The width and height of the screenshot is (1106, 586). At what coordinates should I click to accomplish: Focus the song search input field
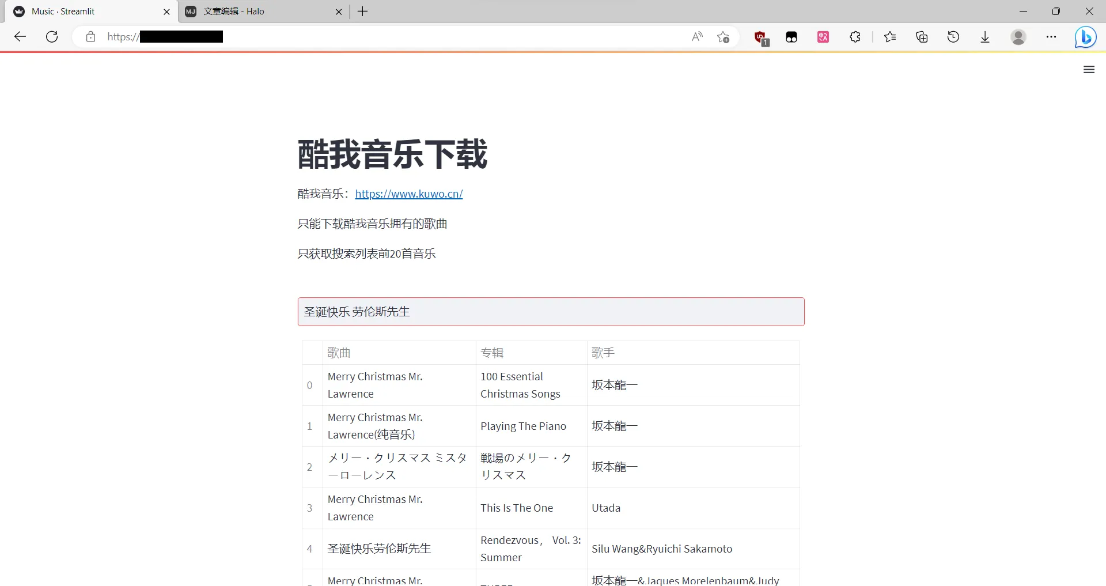(551, 312)
